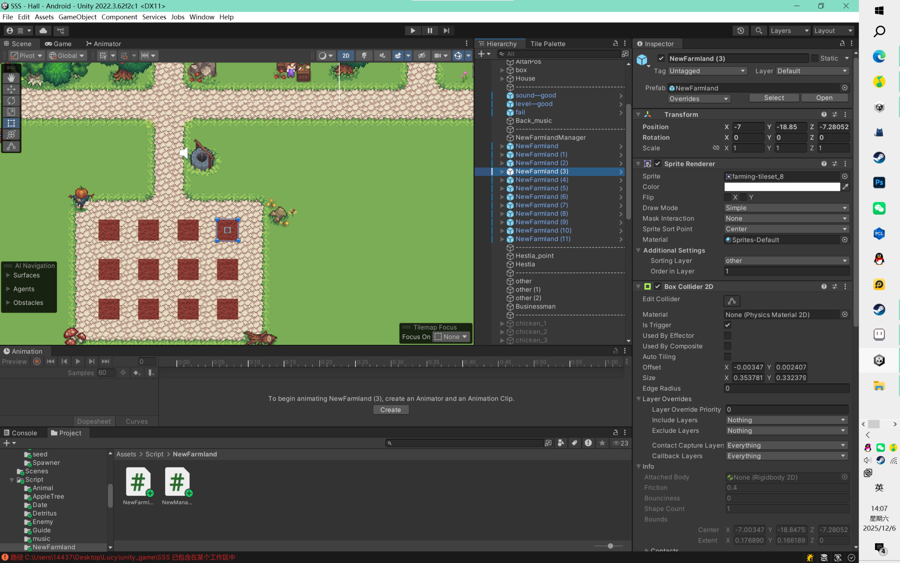Open the Undo History icon

[x=740, y=30]
